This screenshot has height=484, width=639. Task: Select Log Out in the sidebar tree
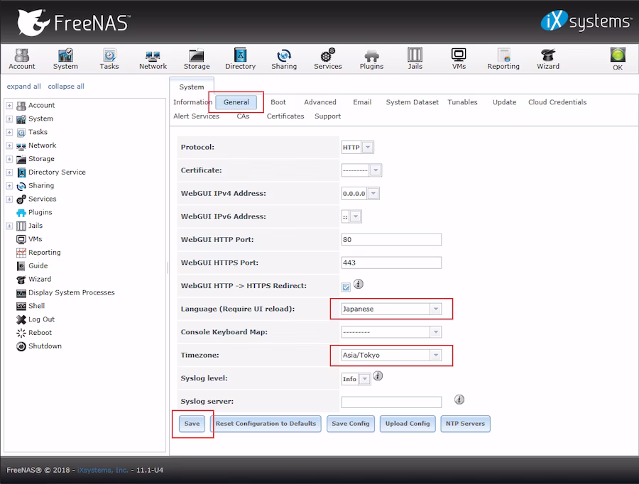[x=35, y=319]
